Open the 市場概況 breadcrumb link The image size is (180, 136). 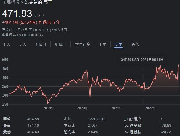(11, 2)
